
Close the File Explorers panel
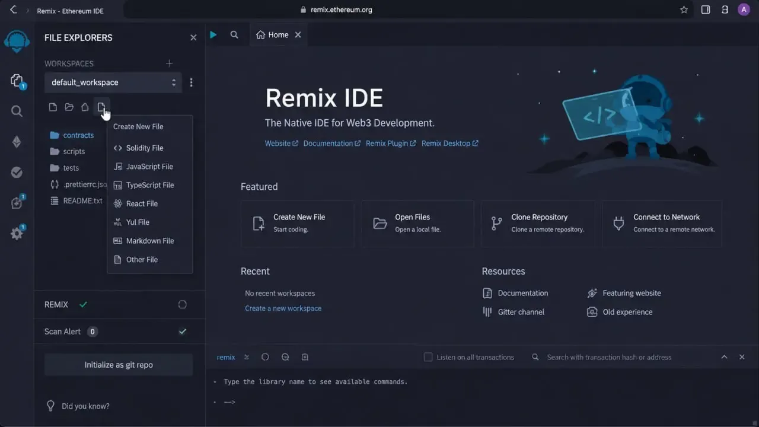pyautogui.click(x=193, y=37)
